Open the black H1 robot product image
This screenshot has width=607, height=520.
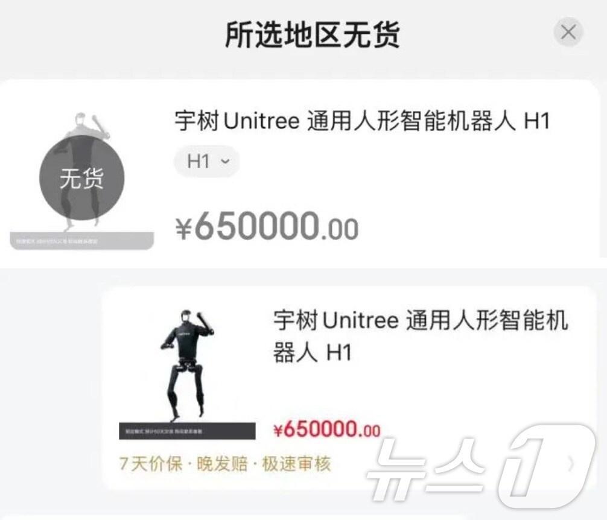(188, 374)
